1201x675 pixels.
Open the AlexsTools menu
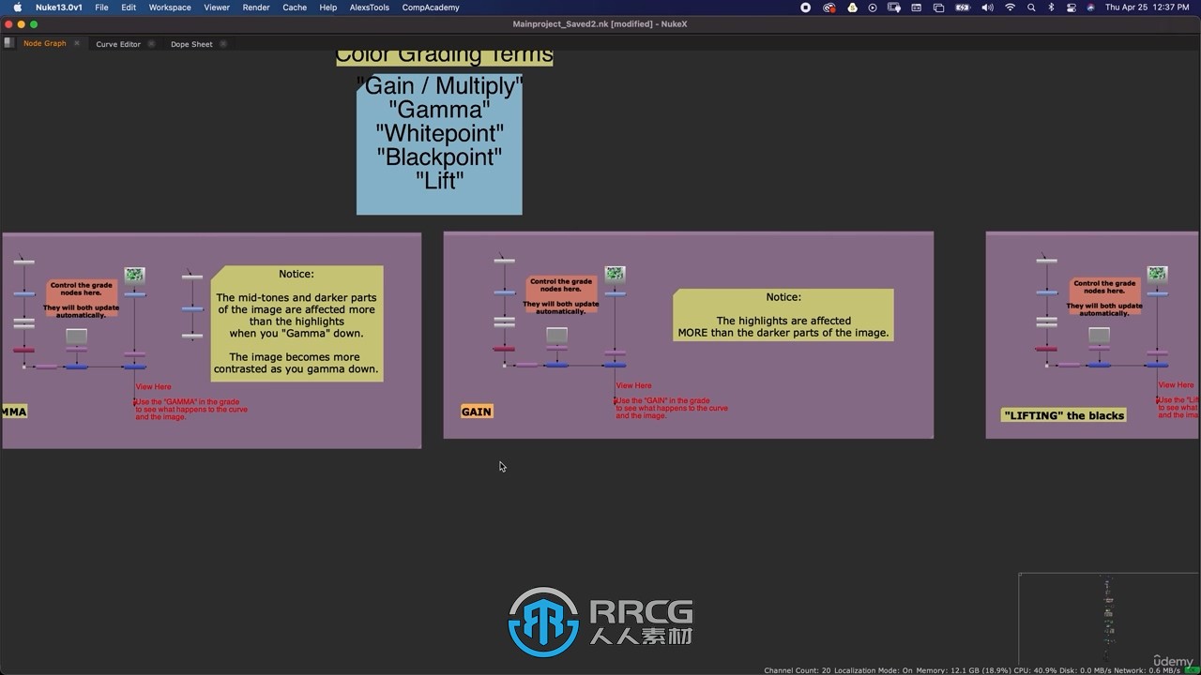pos(370,7)
